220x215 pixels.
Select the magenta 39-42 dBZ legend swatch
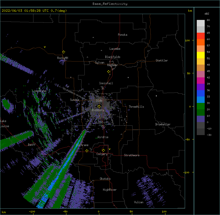201,80
